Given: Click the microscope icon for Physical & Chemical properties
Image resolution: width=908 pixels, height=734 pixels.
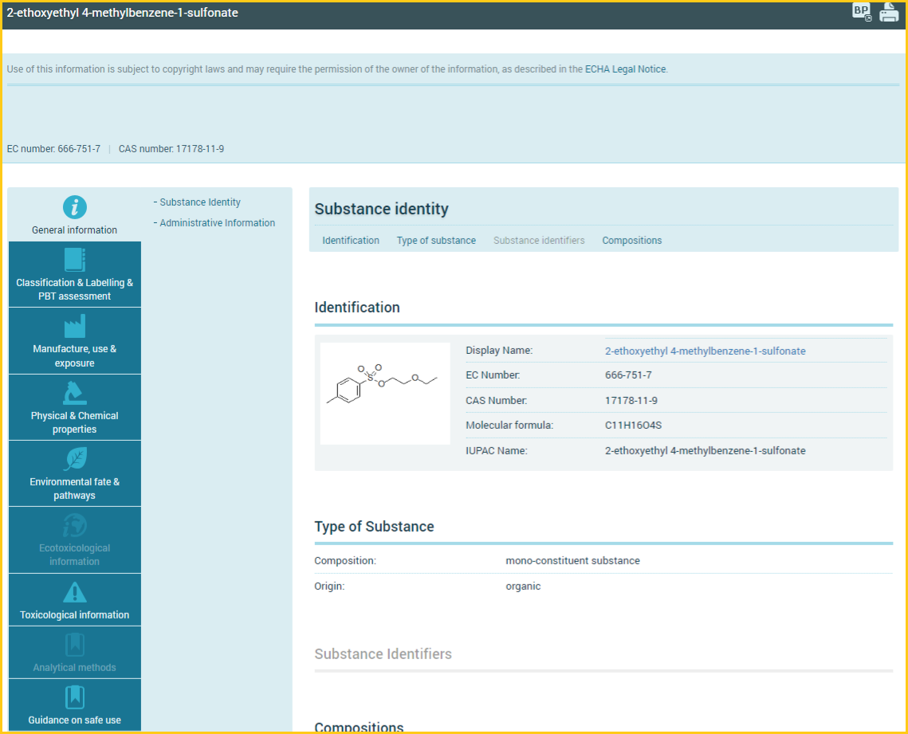Looking at the screenshot, I should pos(74,393).
